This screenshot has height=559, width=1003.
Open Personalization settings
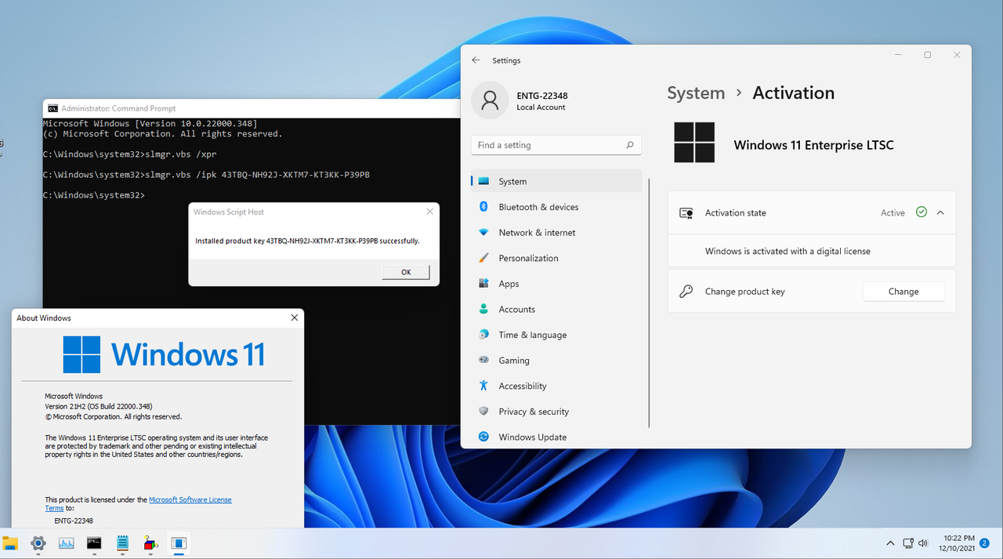pos(556,258)
